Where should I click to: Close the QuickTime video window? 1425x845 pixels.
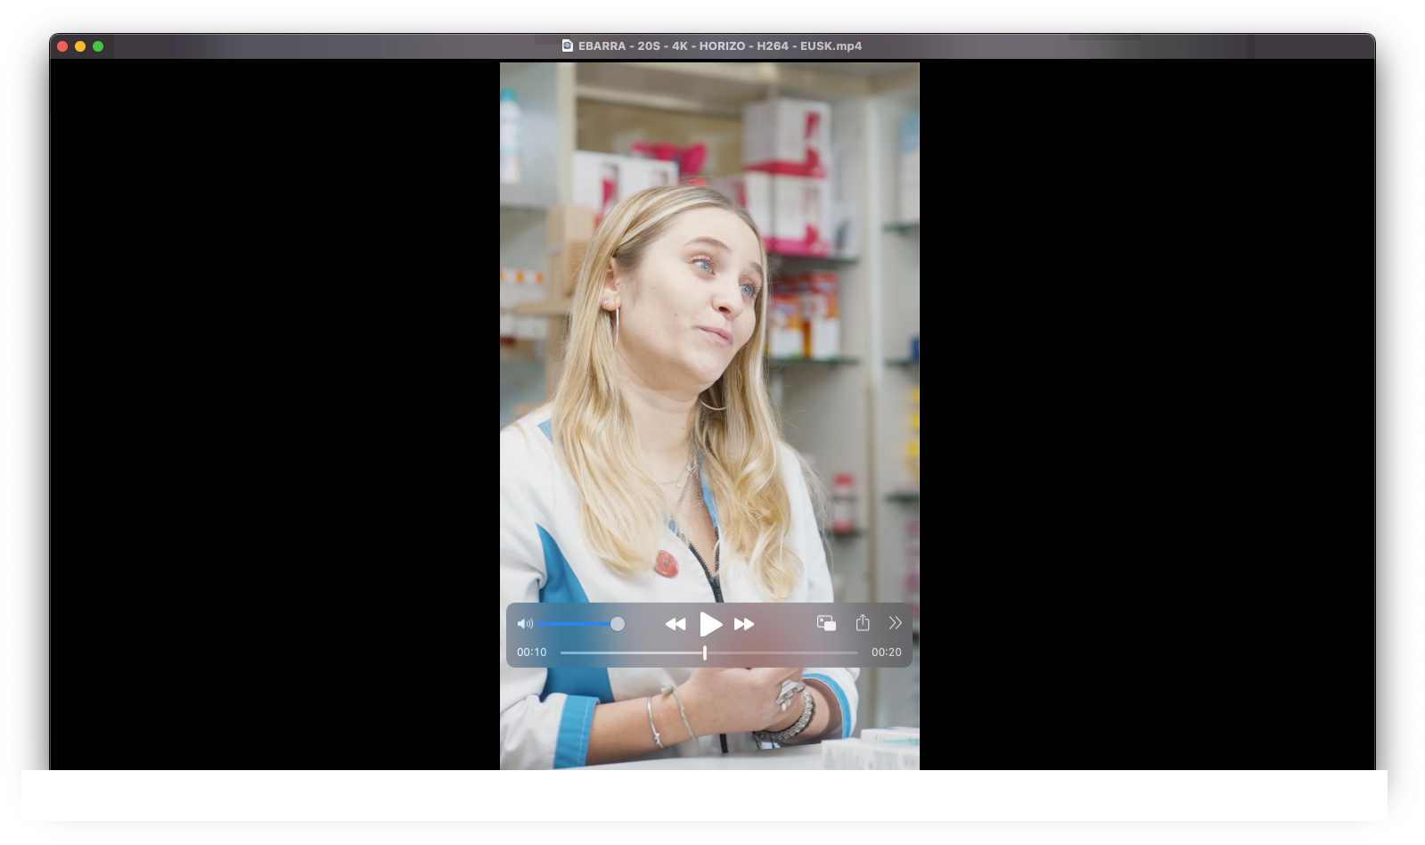pos(62,46)
